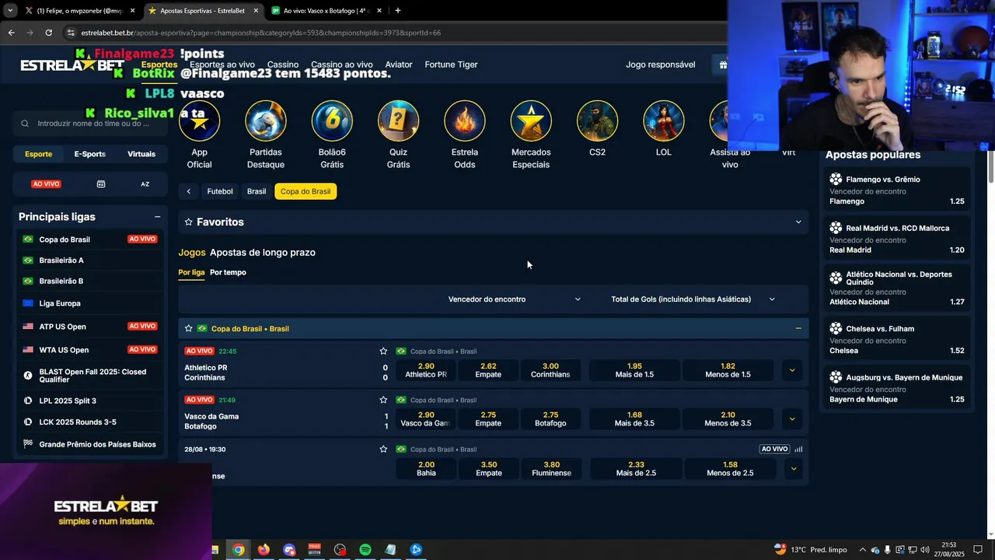Select the Virtuais sidebar tab
Image resolution: width=995 pixels, height=560 pixels.
point(141,154)
